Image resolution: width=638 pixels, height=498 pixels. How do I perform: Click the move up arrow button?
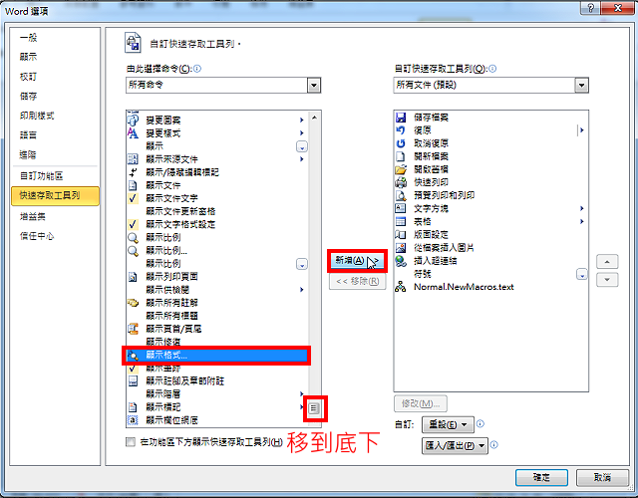click(x=607, y=261)
